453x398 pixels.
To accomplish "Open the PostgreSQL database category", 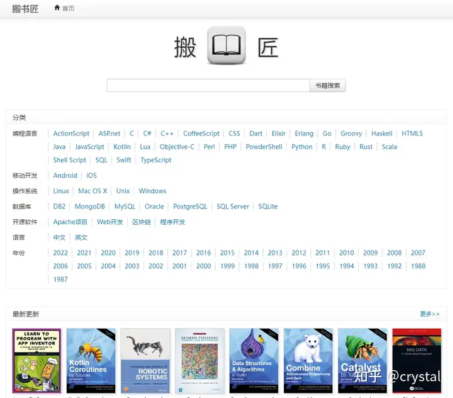I will tap(190, 207).
